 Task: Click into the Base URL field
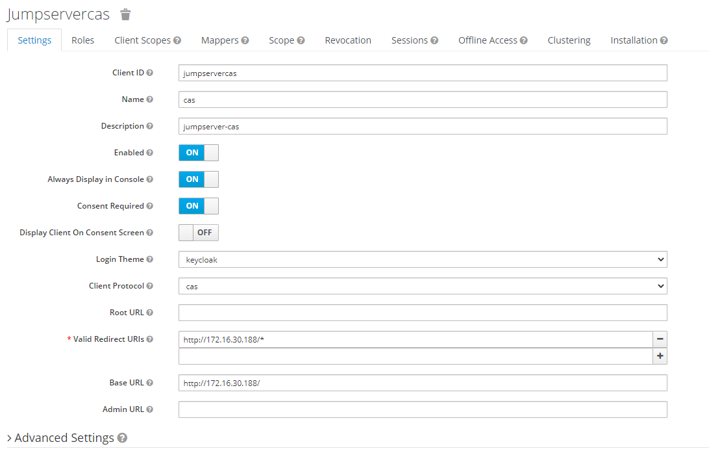[x=423, y=383]
